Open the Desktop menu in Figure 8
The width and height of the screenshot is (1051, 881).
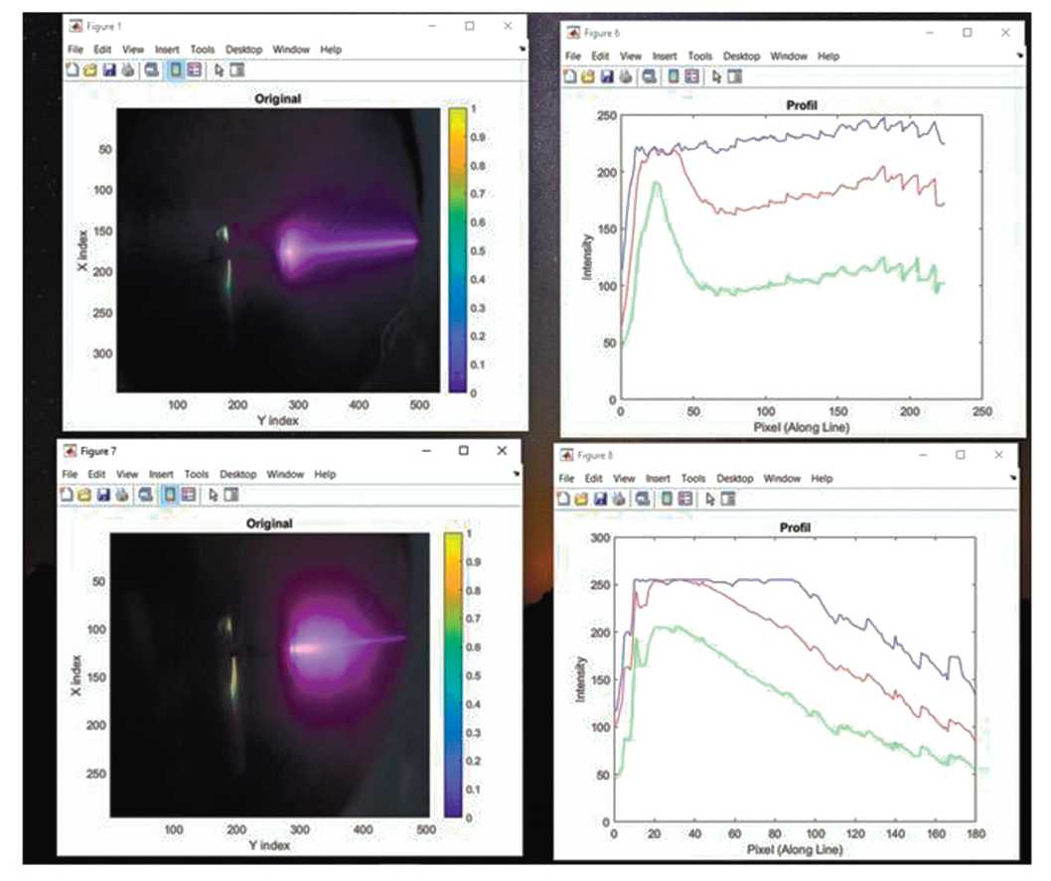[x=735, y=479]
